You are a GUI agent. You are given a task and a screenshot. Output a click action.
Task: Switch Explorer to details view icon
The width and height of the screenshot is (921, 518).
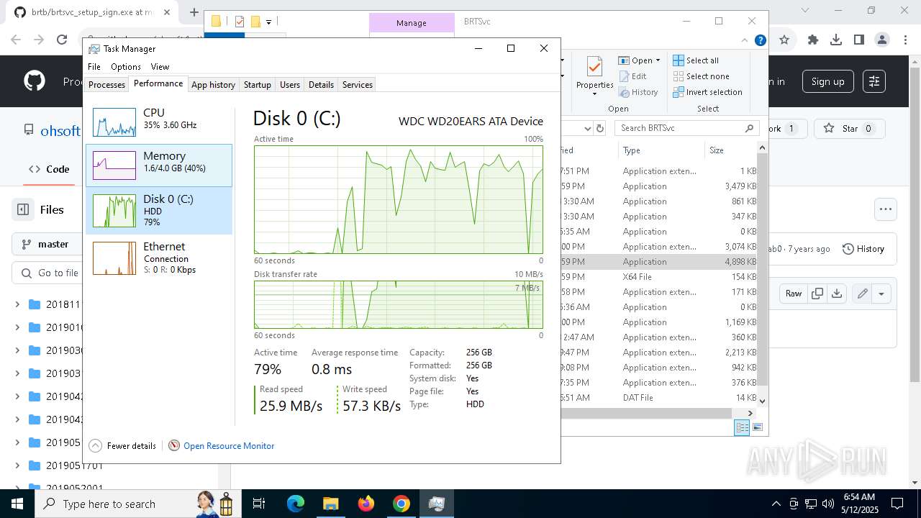[x=742, y=427]
